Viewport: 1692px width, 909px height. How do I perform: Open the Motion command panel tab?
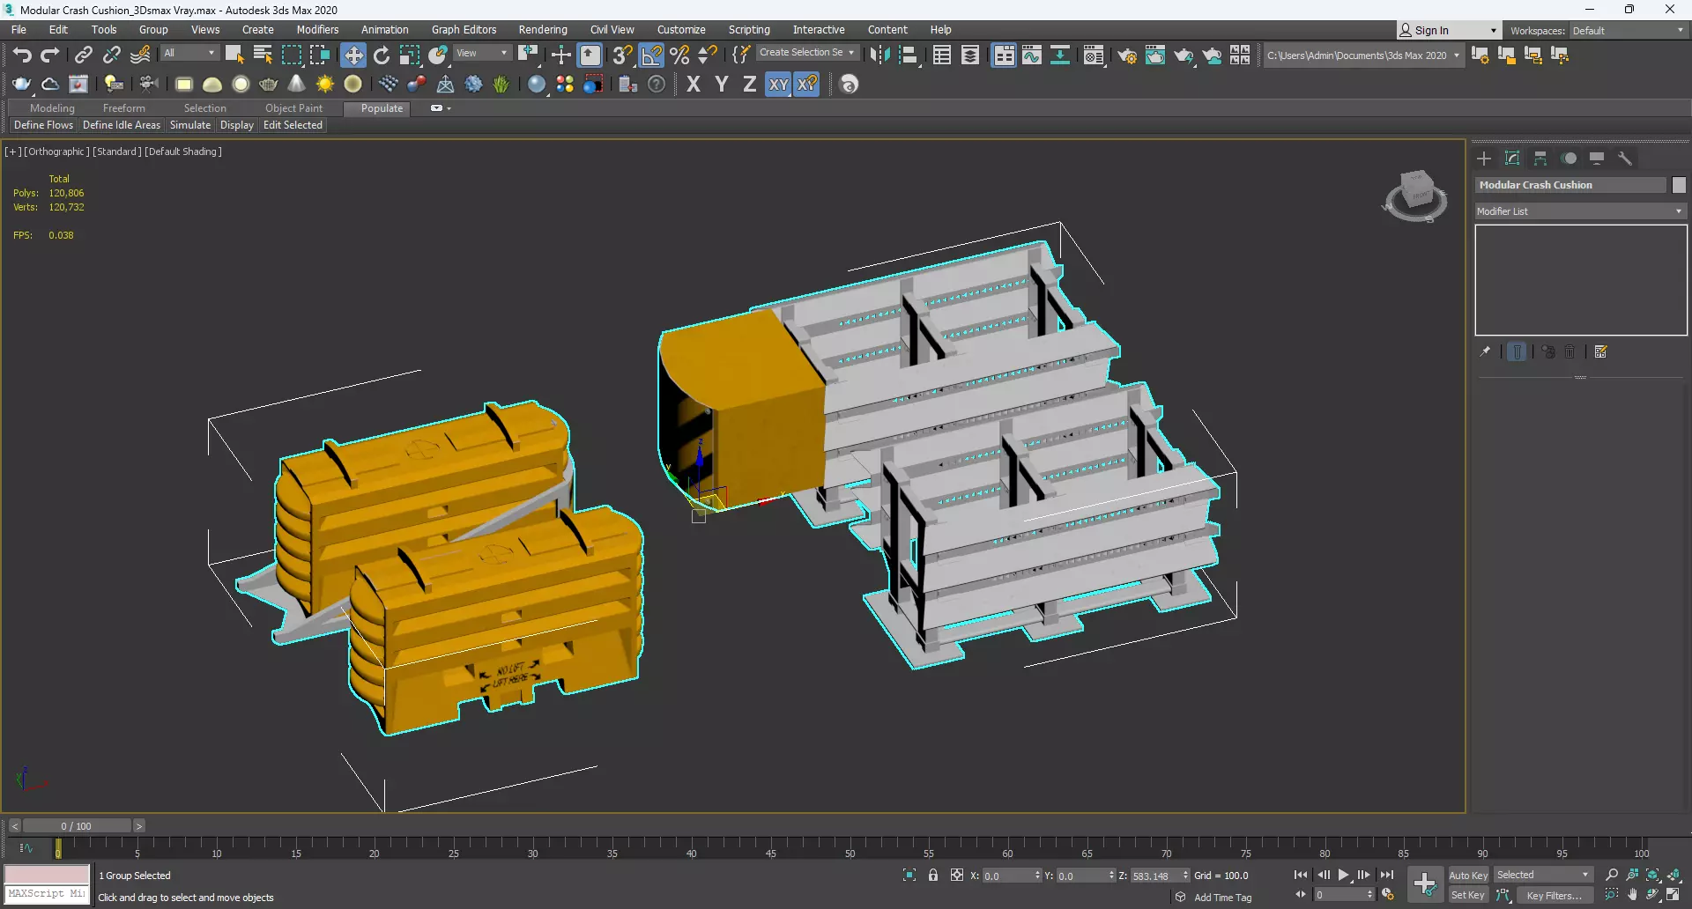pos(1569,159)
